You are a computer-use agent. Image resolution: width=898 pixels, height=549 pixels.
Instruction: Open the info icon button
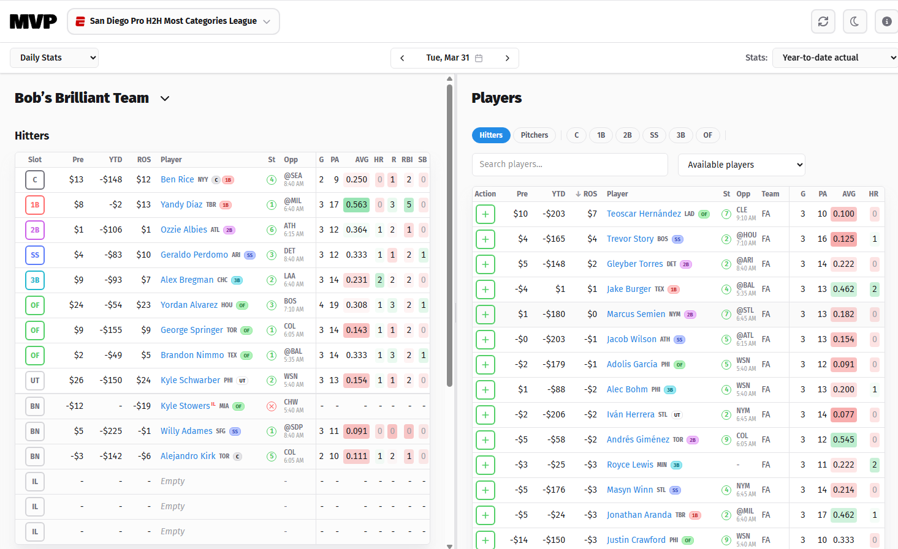pyautogui.click(x=886, y=21)
